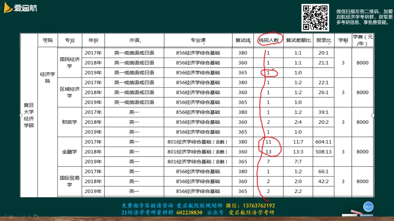Select the freehand curve tool
The image size is (394, 221).
coord(17,216)
